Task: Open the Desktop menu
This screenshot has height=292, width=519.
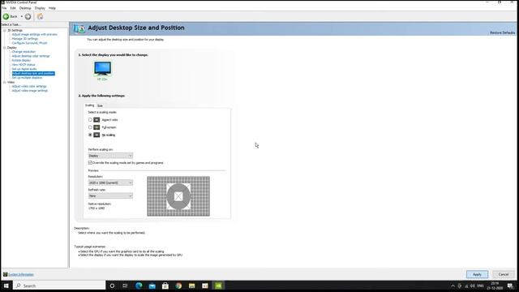Action: tap(25, 8)
